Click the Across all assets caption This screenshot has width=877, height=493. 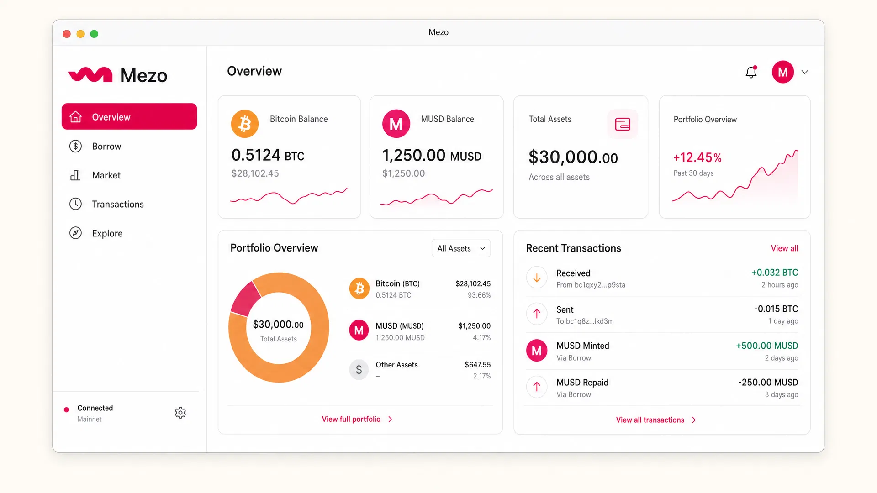pyautogui.click(x=559, y=177)
